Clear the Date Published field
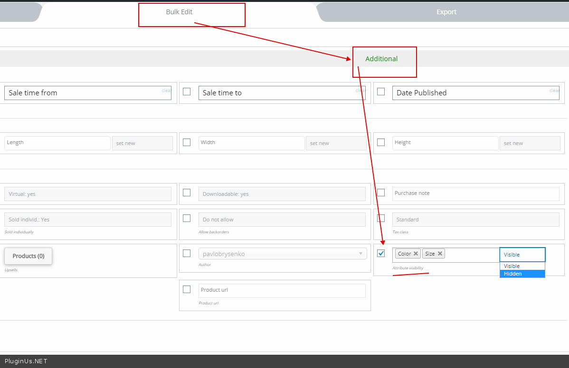 [x=554, y=90]
